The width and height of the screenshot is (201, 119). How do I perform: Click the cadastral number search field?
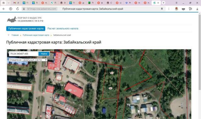pyautogui.click(x=24, y=54)
